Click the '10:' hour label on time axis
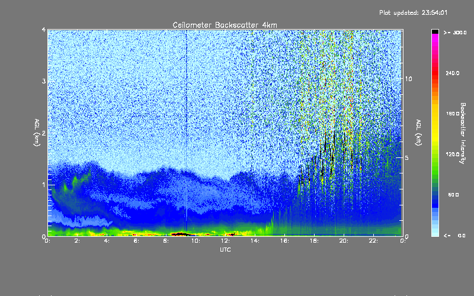474x296 pixels. 196,241
